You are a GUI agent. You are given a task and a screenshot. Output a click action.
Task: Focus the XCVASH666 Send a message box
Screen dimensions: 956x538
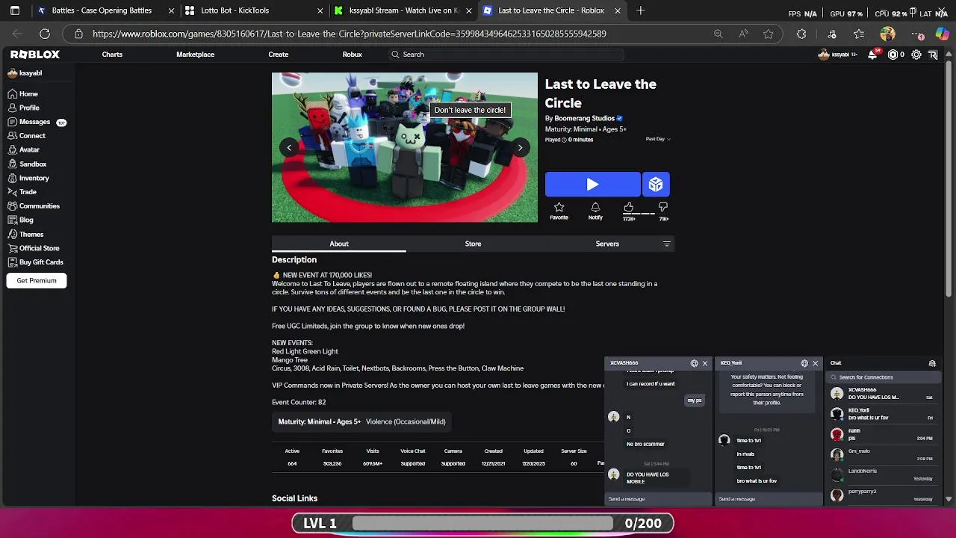tap(658, 499)
